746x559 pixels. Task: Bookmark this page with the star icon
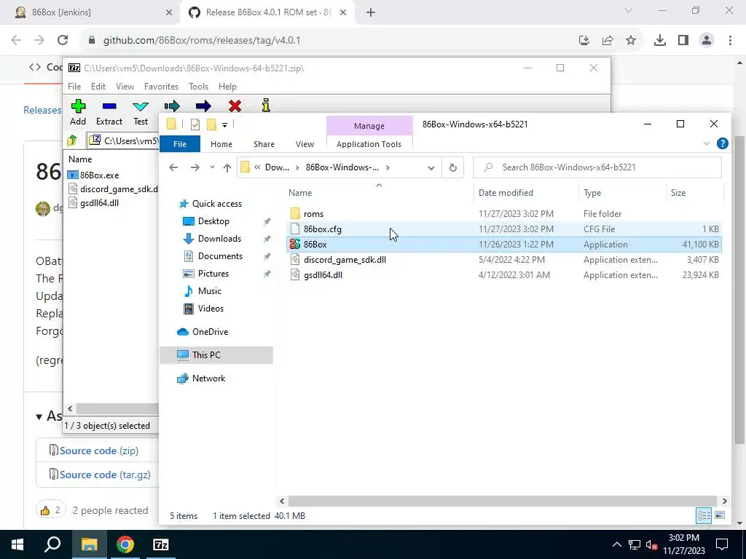[631, 40]
